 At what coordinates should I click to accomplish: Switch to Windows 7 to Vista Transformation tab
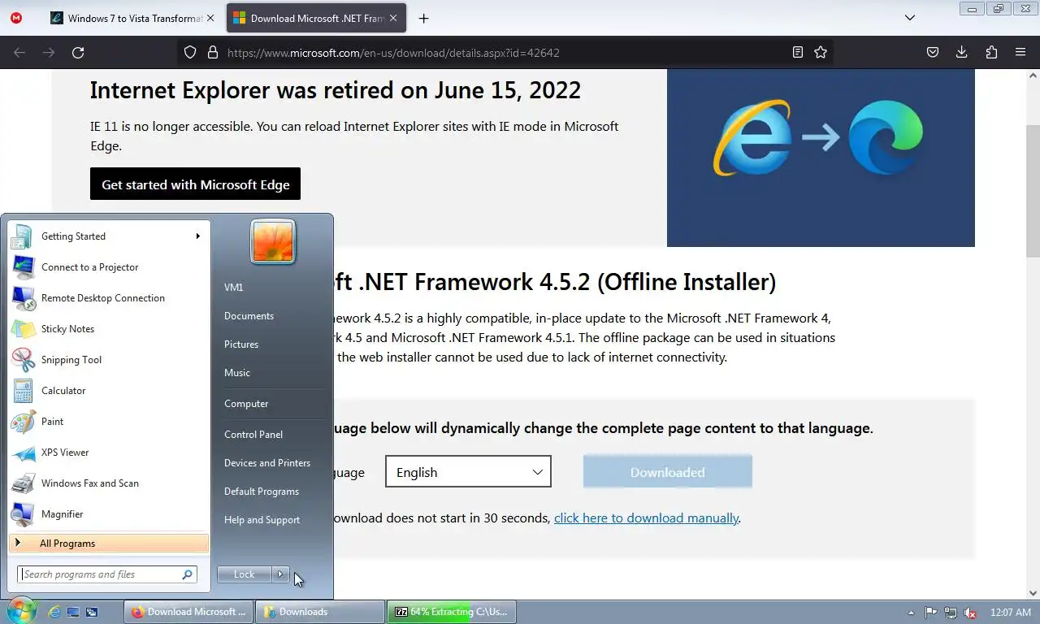[x=134, y=18]
